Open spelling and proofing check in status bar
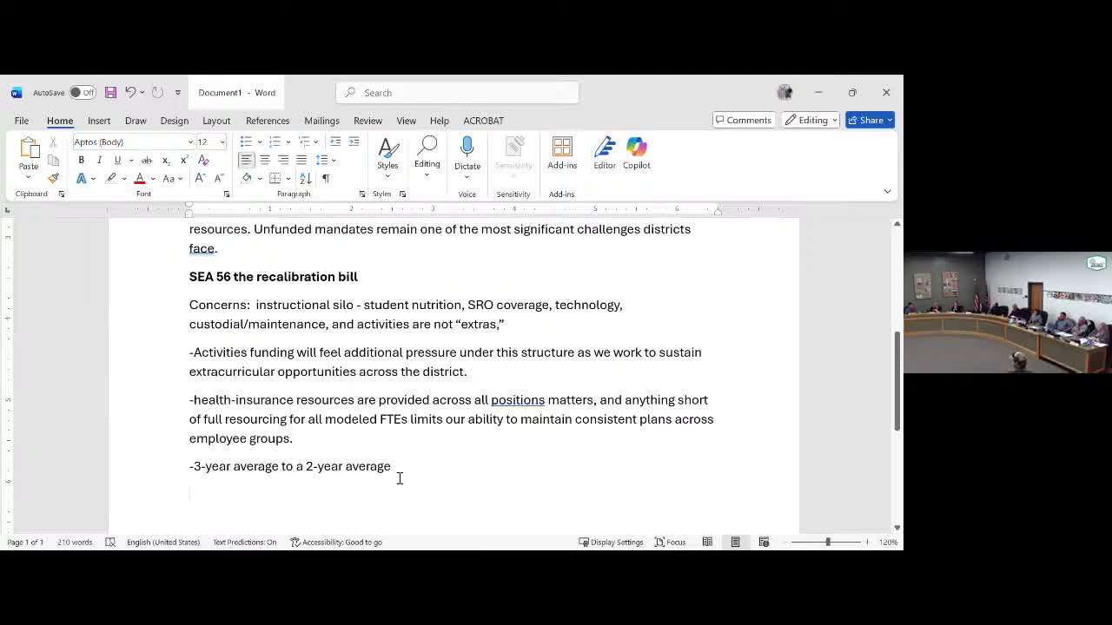The height and width of the screenshot is (625, 1112). click(110, 543)
